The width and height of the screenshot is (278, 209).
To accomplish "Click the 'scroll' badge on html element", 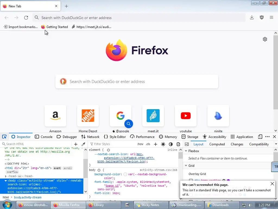I will [x=68, y=168].
